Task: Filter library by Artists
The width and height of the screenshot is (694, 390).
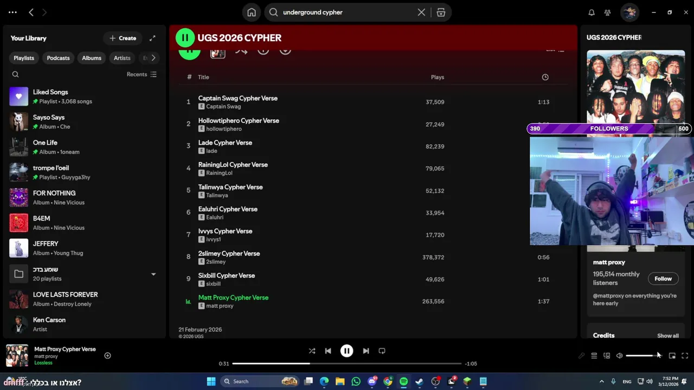Action: [122, 58]
